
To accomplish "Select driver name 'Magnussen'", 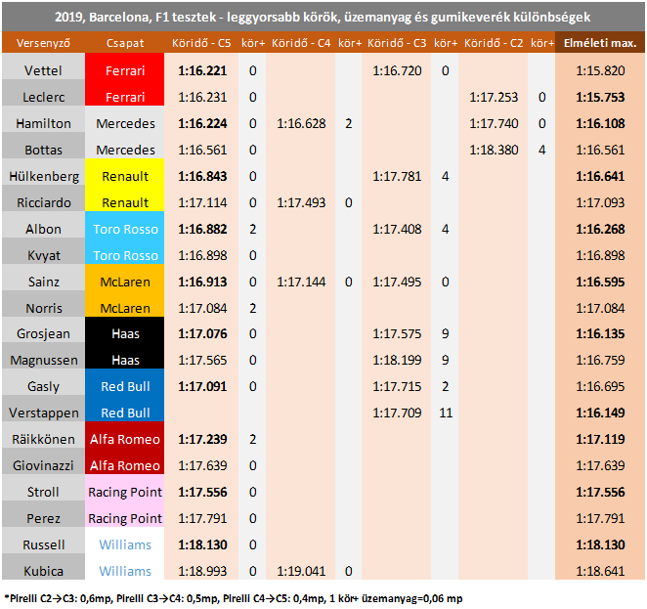I will click(44, 360).
